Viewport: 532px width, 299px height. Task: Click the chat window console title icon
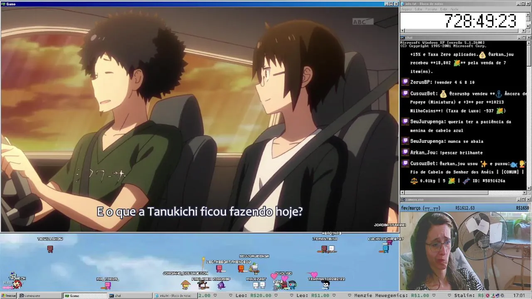402,38
